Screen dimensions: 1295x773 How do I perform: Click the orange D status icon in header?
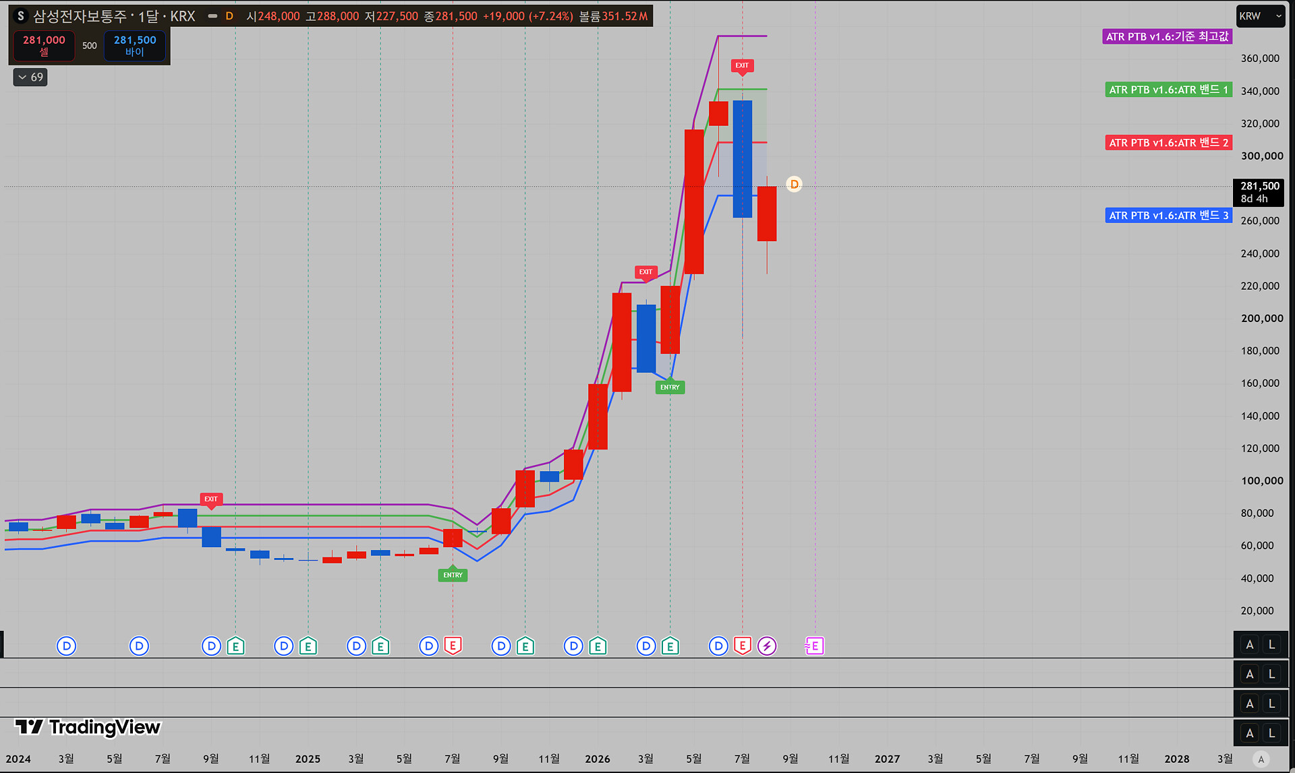tap(229, 16)
